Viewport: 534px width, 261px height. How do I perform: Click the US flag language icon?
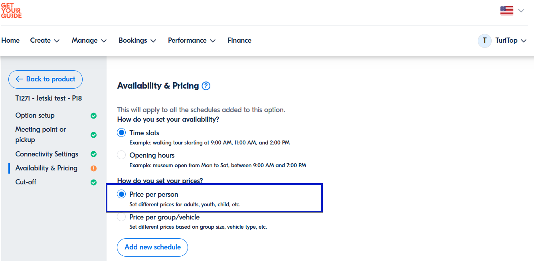(506, 11)
